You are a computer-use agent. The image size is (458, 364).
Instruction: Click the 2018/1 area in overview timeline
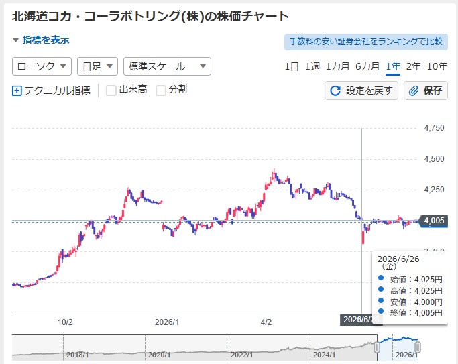pyautogui.click(x=77, y=355)
